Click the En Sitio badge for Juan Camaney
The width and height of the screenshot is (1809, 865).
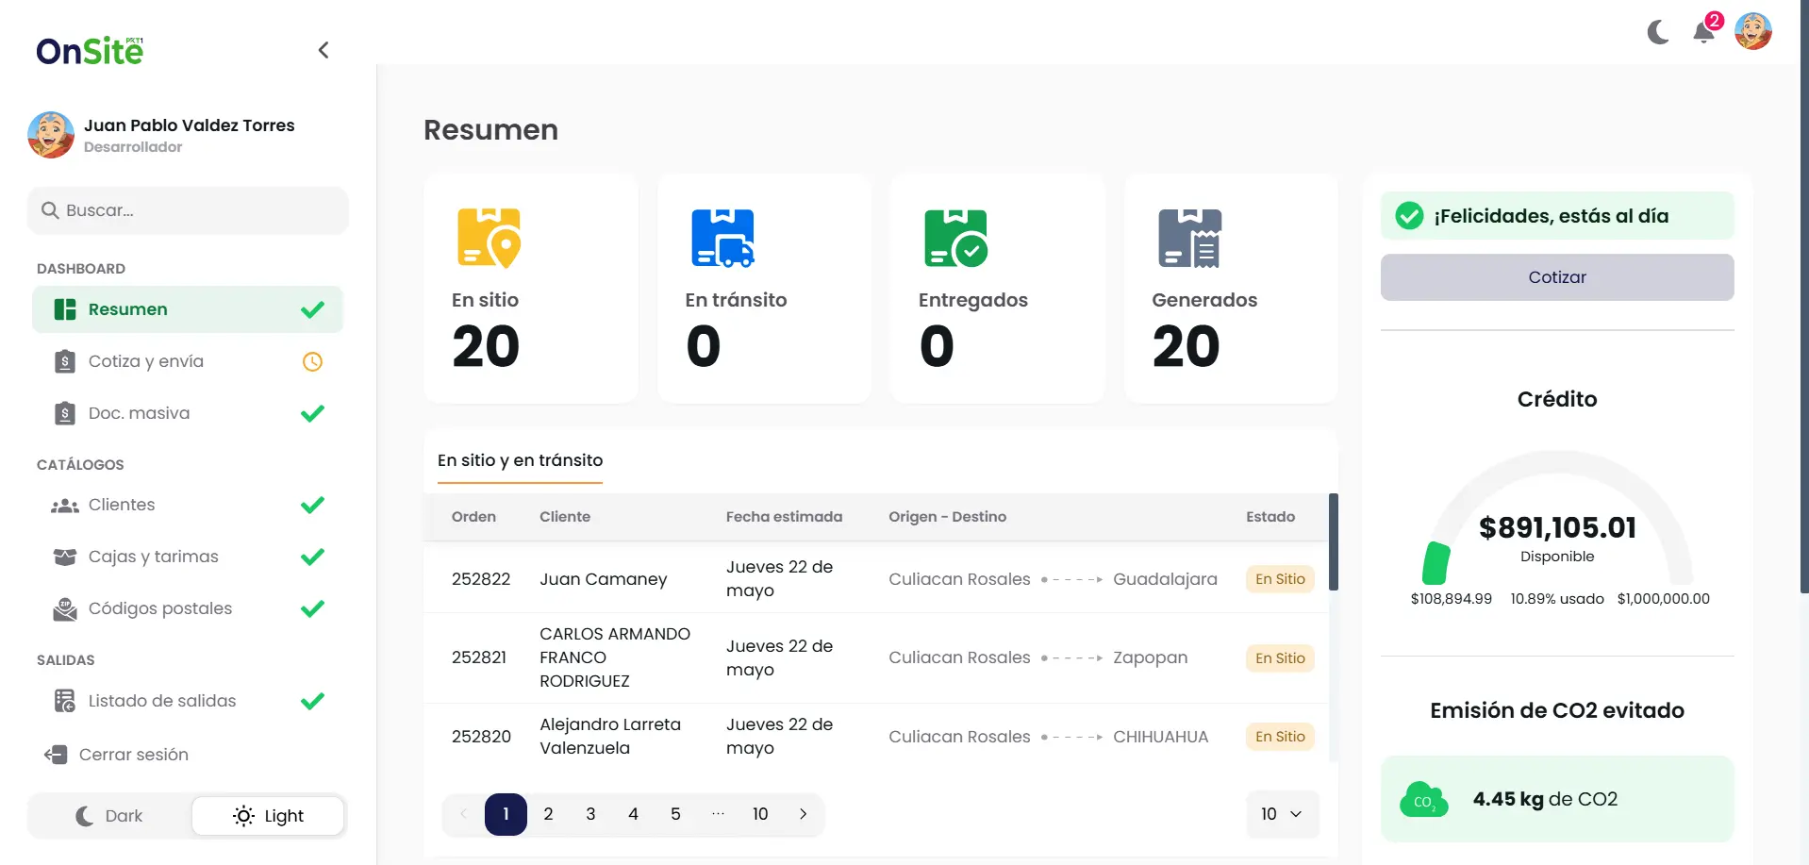pyautogui.click(x=1280, y=579)
